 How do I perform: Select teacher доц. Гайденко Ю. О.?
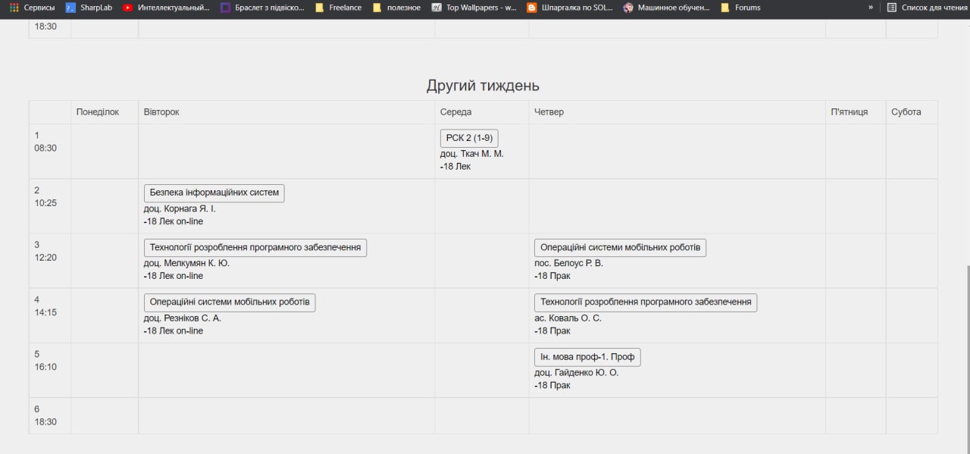coord(577,373)
